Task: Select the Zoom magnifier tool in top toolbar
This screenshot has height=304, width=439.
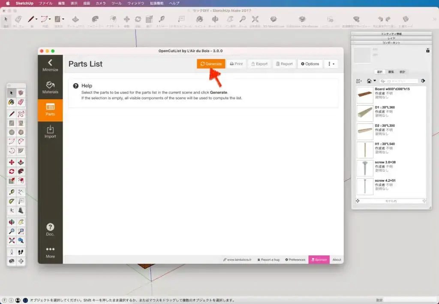Action: pyautogui.click(x=243, y=19)
